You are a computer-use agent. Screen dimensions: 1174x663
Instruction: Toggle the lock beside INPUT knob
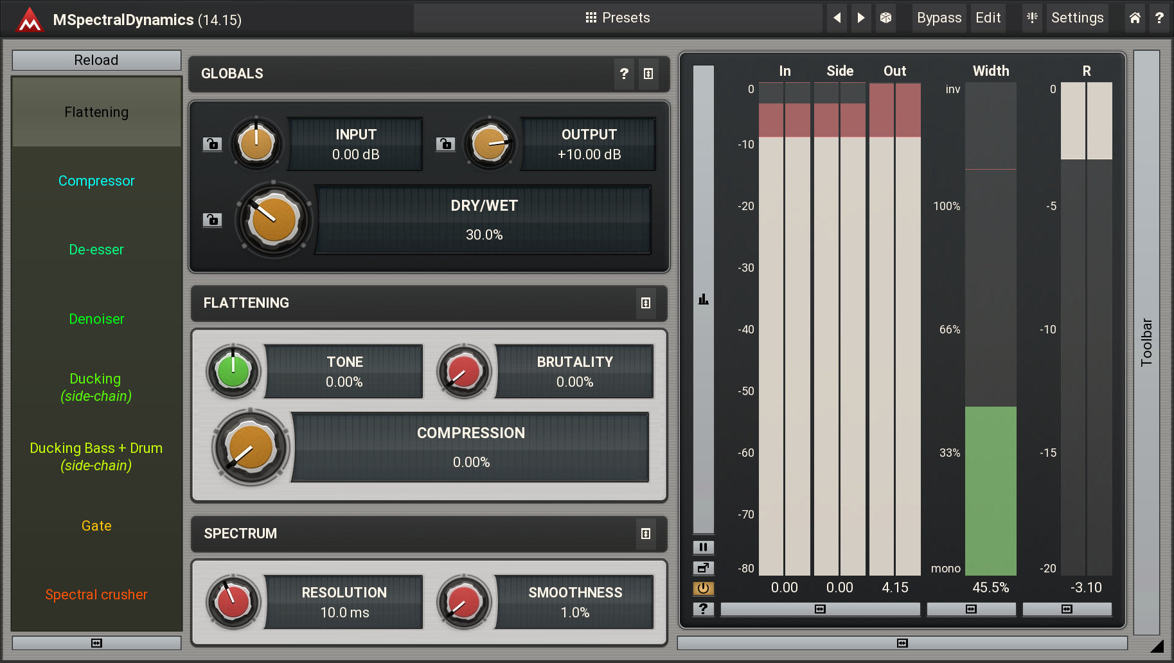(212, 144)
